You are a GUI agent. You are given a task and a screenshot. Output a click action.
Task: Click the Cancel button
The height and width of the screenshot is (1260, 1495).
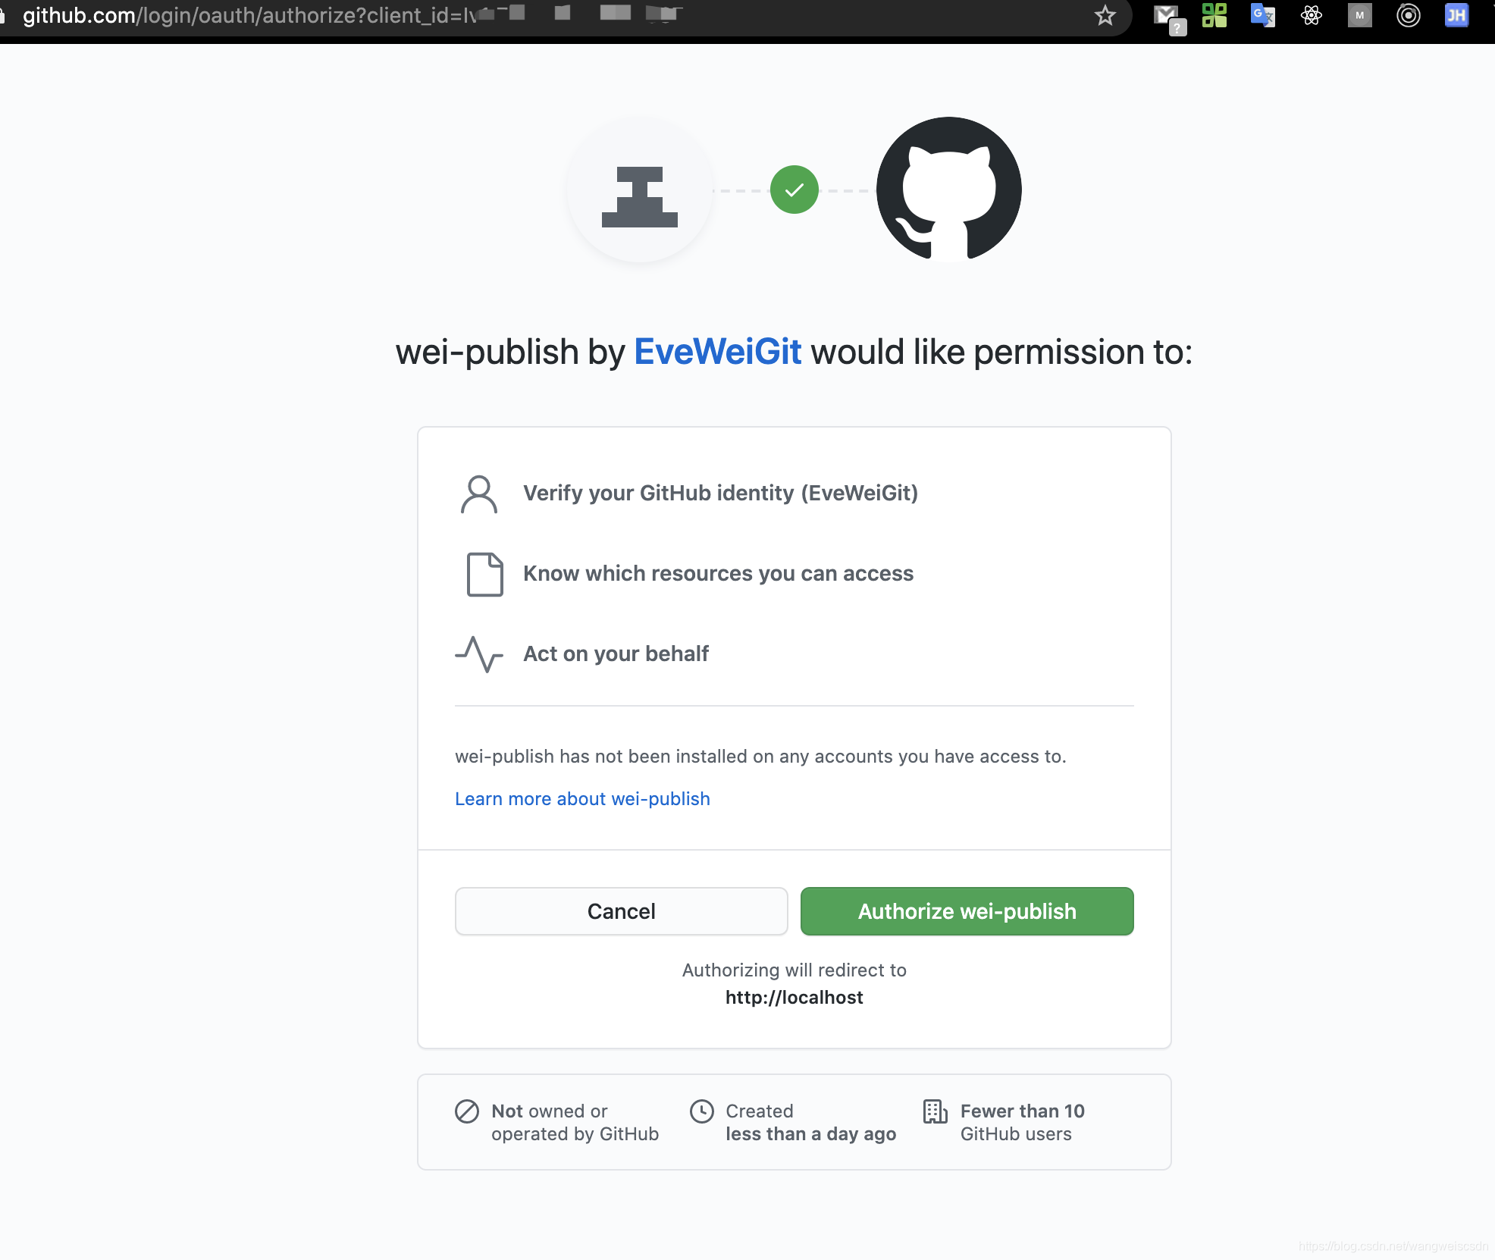coord(621,911)
